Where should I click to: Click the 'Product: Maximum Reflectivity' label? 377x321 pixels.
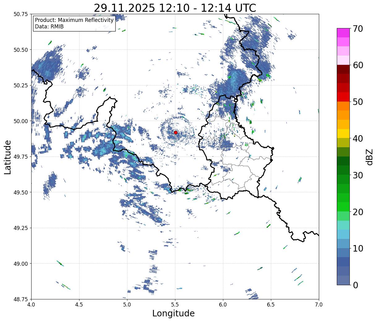[x=74, y=20]
